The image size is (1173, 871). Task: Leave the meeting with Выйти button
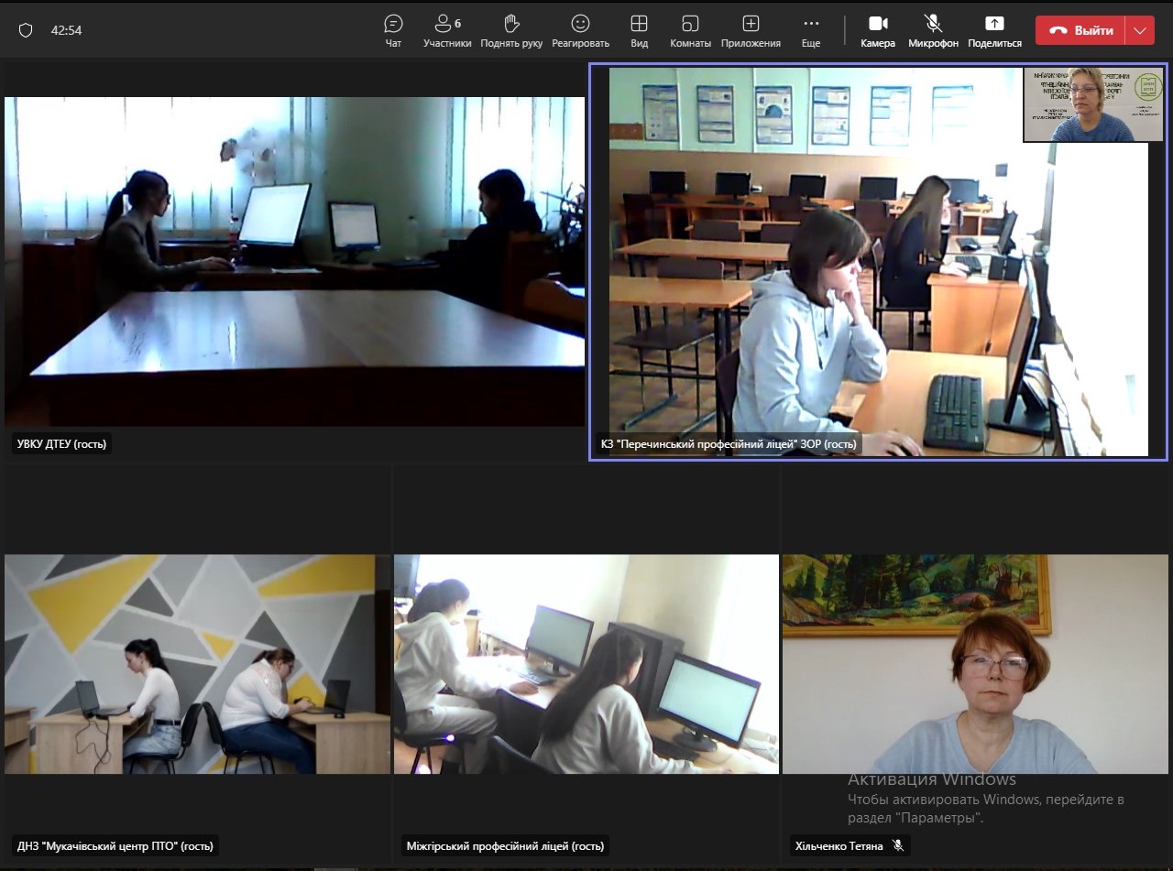1081,30
